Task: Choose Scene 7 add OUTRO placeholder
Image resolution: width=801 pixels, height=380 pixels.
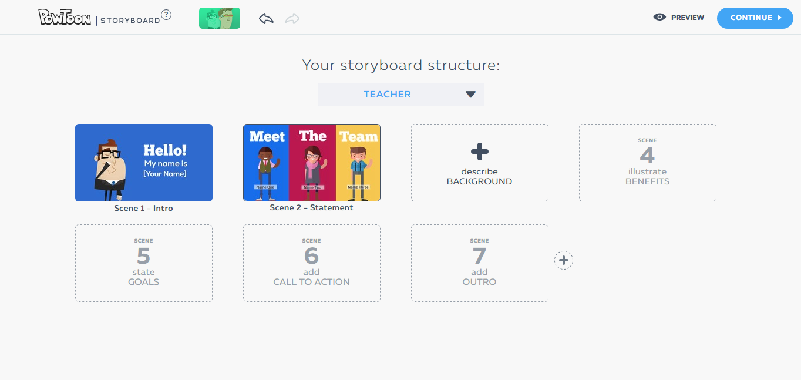Action: 480,263
